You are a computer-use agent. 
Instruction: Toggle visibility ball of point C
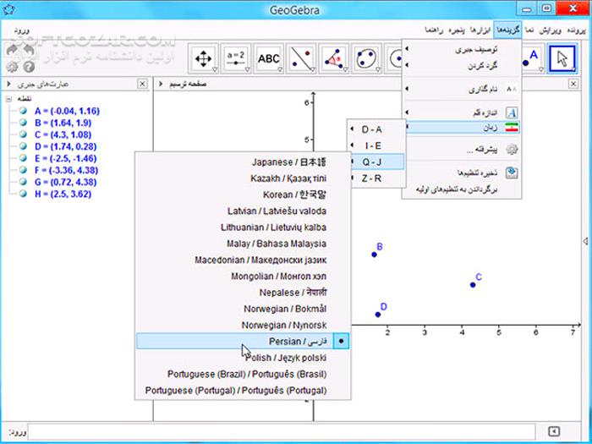23,134
